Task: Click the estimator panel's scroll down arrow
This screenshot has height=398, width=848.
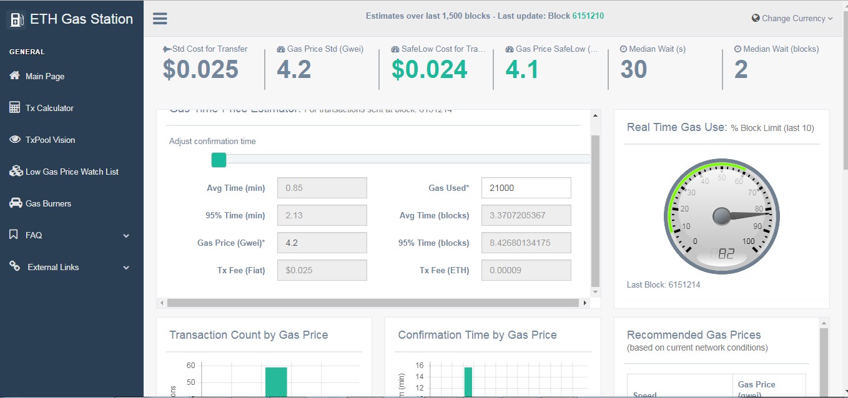Action: pyautogui.click(x=595, y=292)
